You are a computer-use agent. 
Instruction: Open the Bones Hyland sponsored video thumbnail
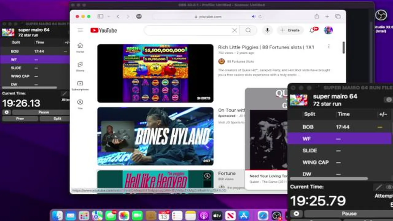pos(155,136)
